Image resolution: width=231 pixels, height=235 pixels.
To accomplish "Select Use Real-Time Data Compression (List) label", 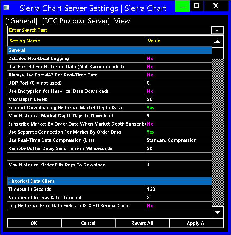I will tap(51, 140).
